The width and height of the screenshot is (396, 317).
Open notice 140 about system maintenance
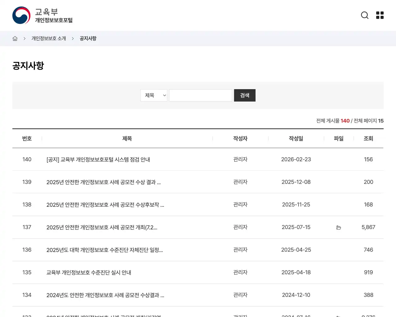tap(98, 159)
